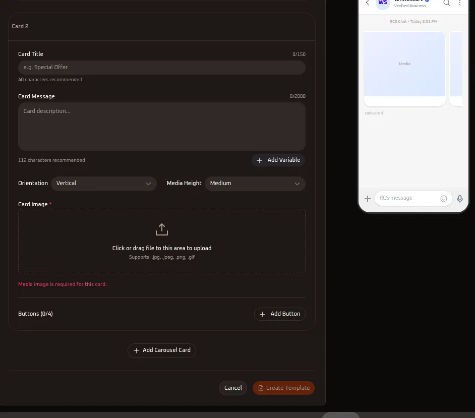The height and width of the screenshot is (418, 475).
Task: Open the Orientation dropdown set to Vertical
Action: click(x=104, y=184)
